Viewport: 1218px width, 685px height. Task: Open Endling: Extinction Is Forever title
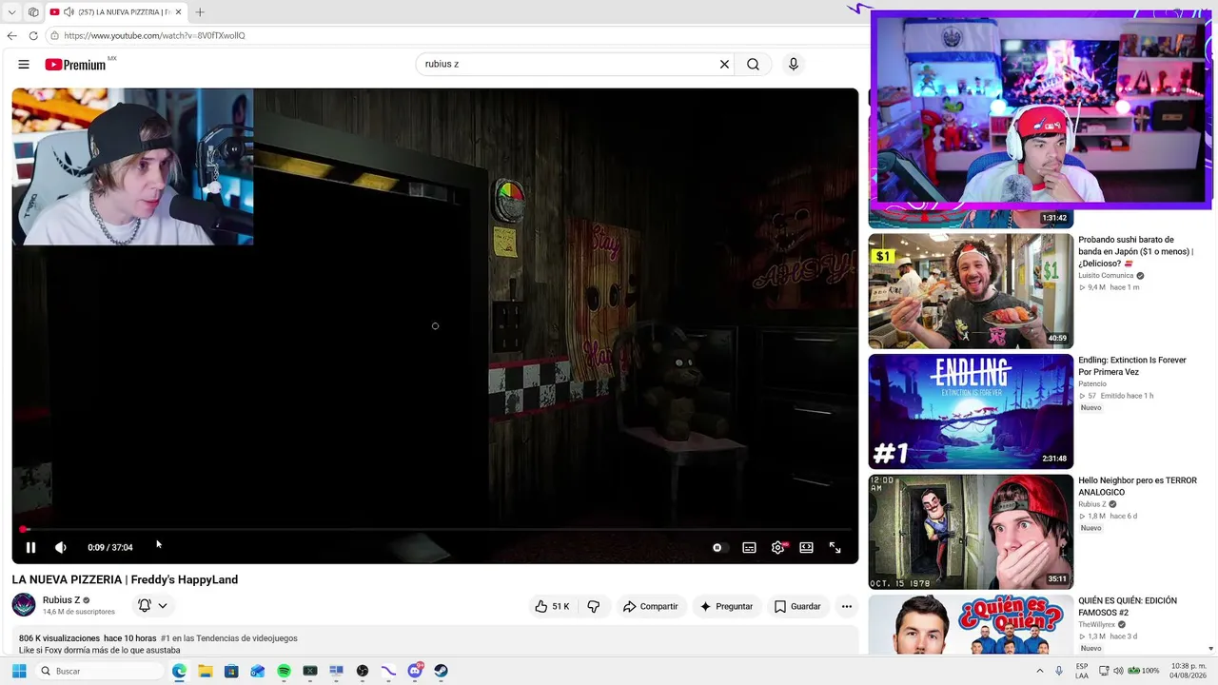[1132, 366]
